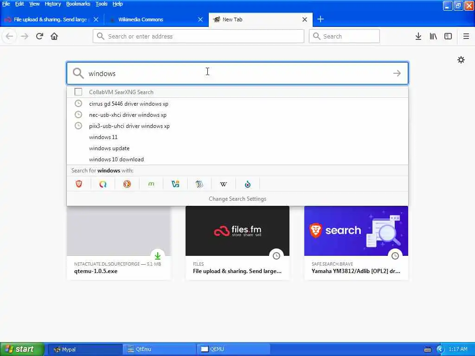Switch to Mypal in the taskbar
475x356 pixels.
tap(85, 350)
